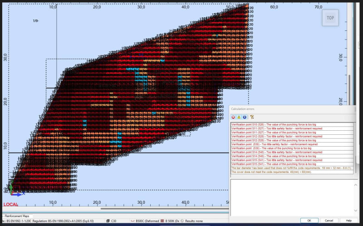Image resolution: width=363 pixels, height=226 pixels.
Task: Select the S11 (527) punching force too big row
Action: coord(292,133)
